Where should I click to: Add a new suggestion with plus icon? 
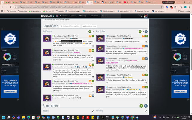point(145,106)
